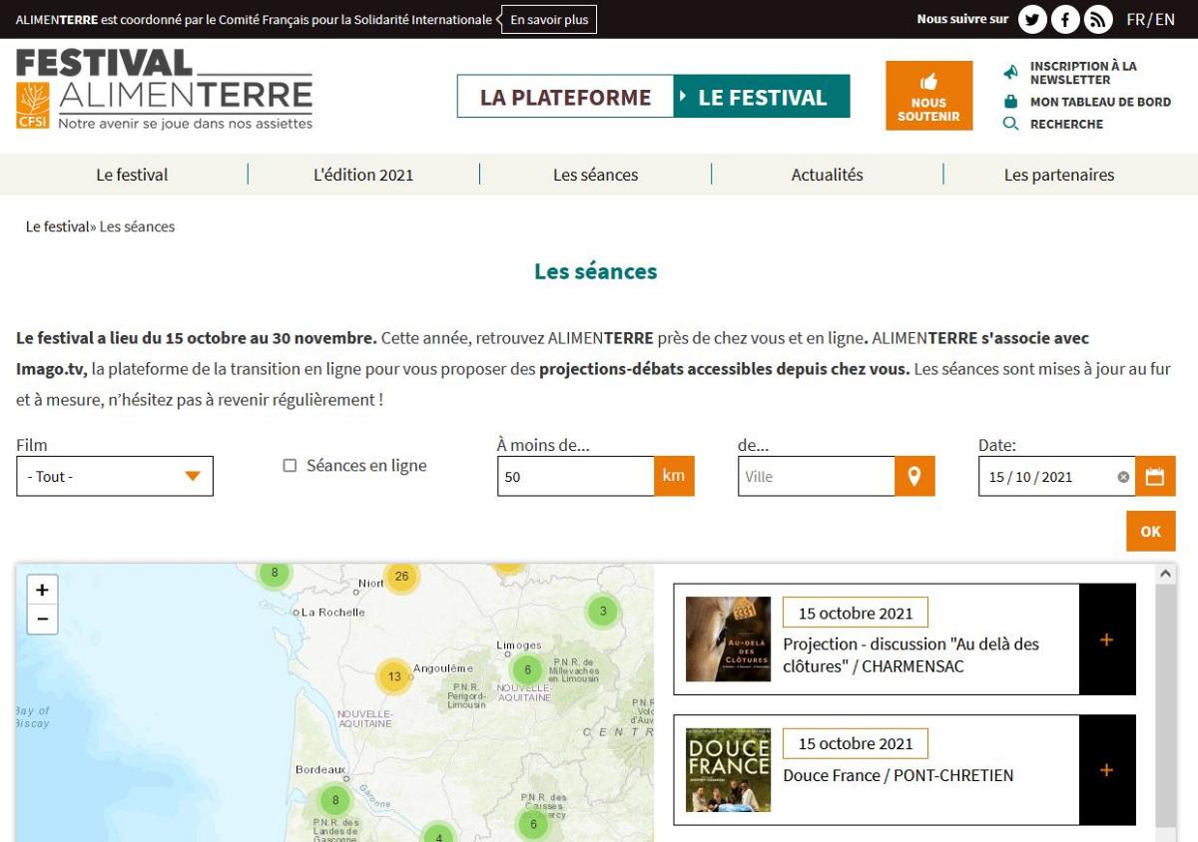Open the Les partenaires menu
Viewport: 1198px width, 842px height.
coord(1059,175)
